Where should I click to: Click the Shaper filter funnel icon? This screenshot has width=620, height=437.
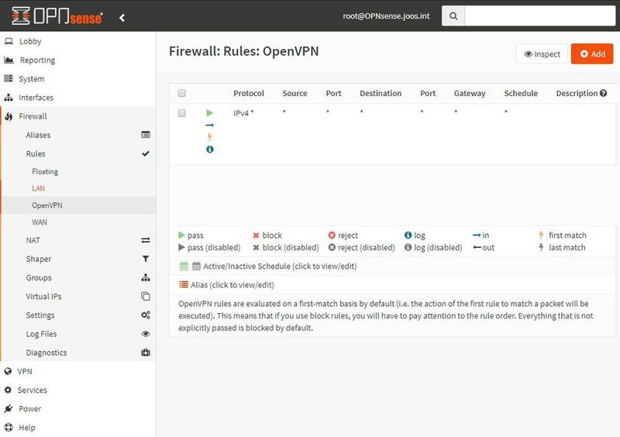pos(146,259)
